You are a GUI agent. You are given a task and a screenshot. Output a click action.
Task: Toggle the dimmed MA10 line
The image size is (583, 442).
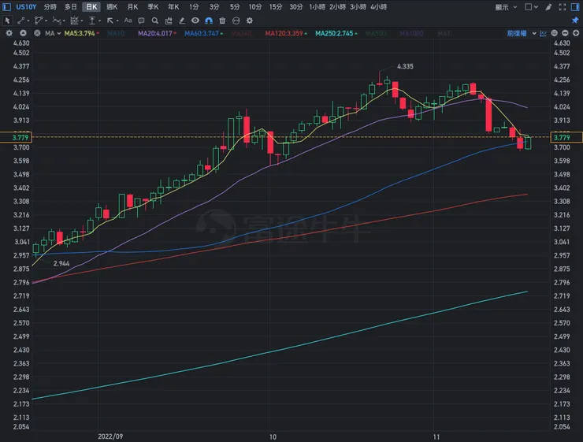coord(116,33)
